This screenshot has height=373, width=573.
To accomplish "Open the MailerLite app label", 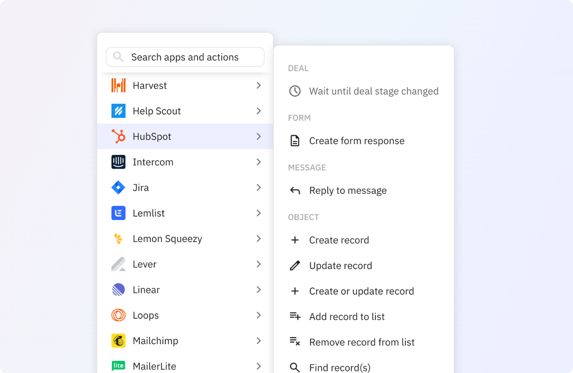I will (x=154, y=367).
